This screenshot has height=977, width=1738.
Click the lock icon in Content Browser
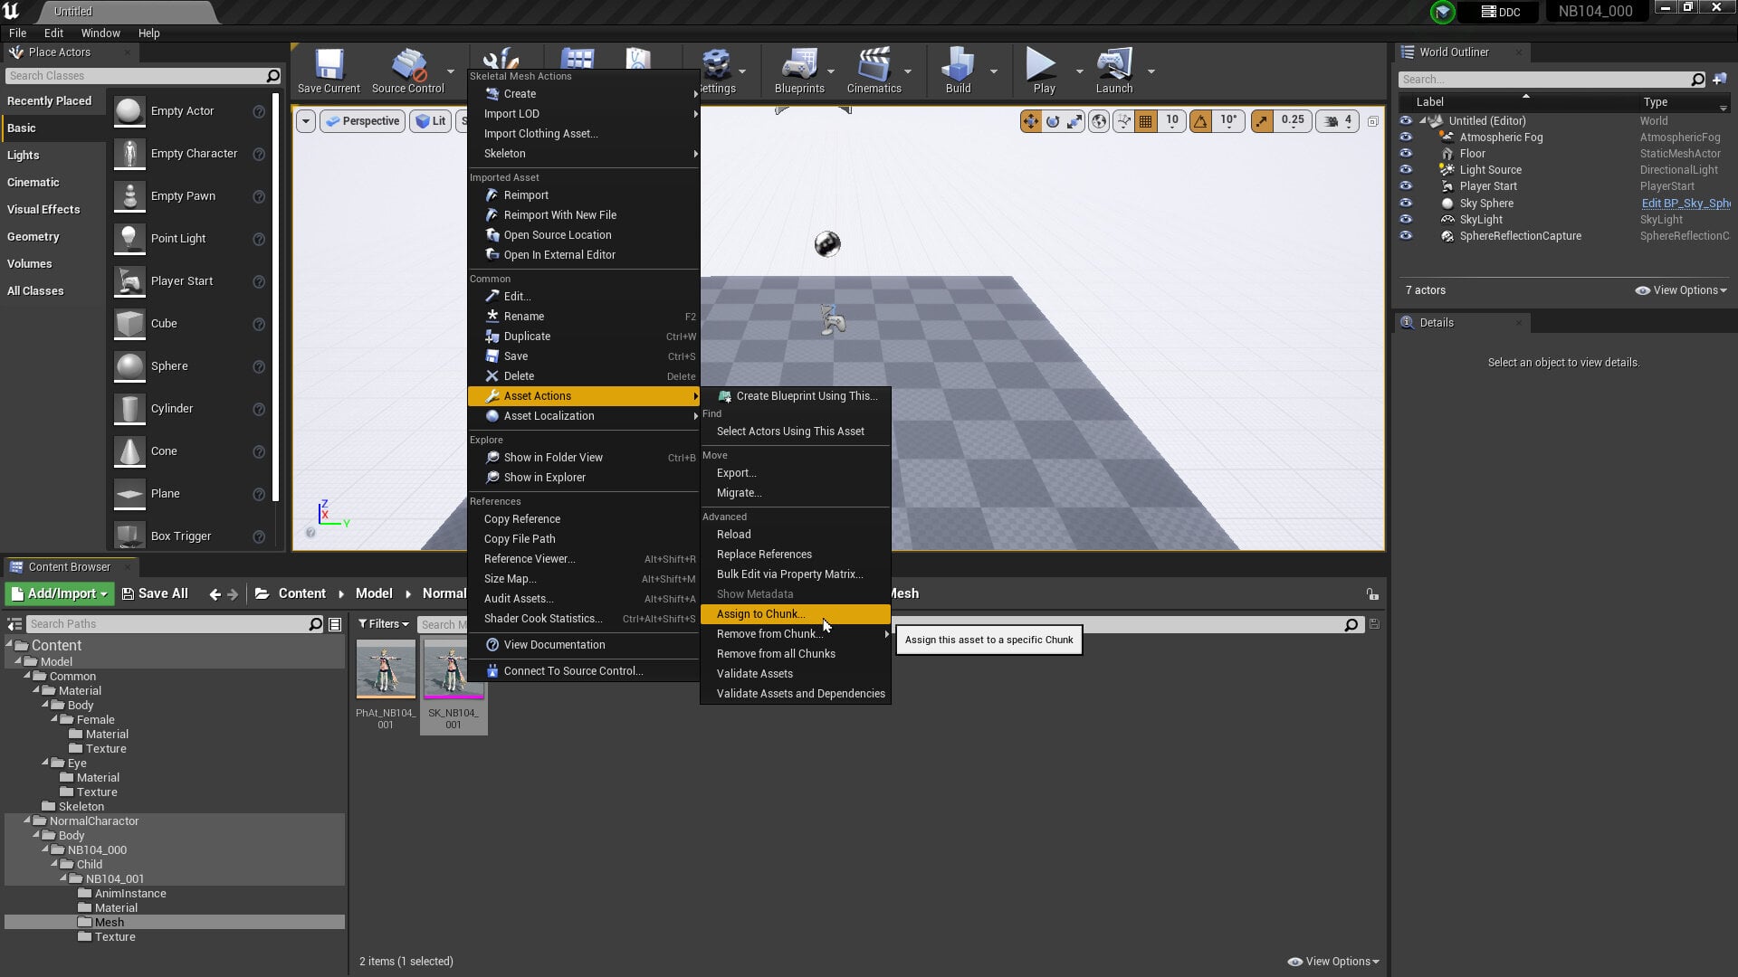[1372, 594]
